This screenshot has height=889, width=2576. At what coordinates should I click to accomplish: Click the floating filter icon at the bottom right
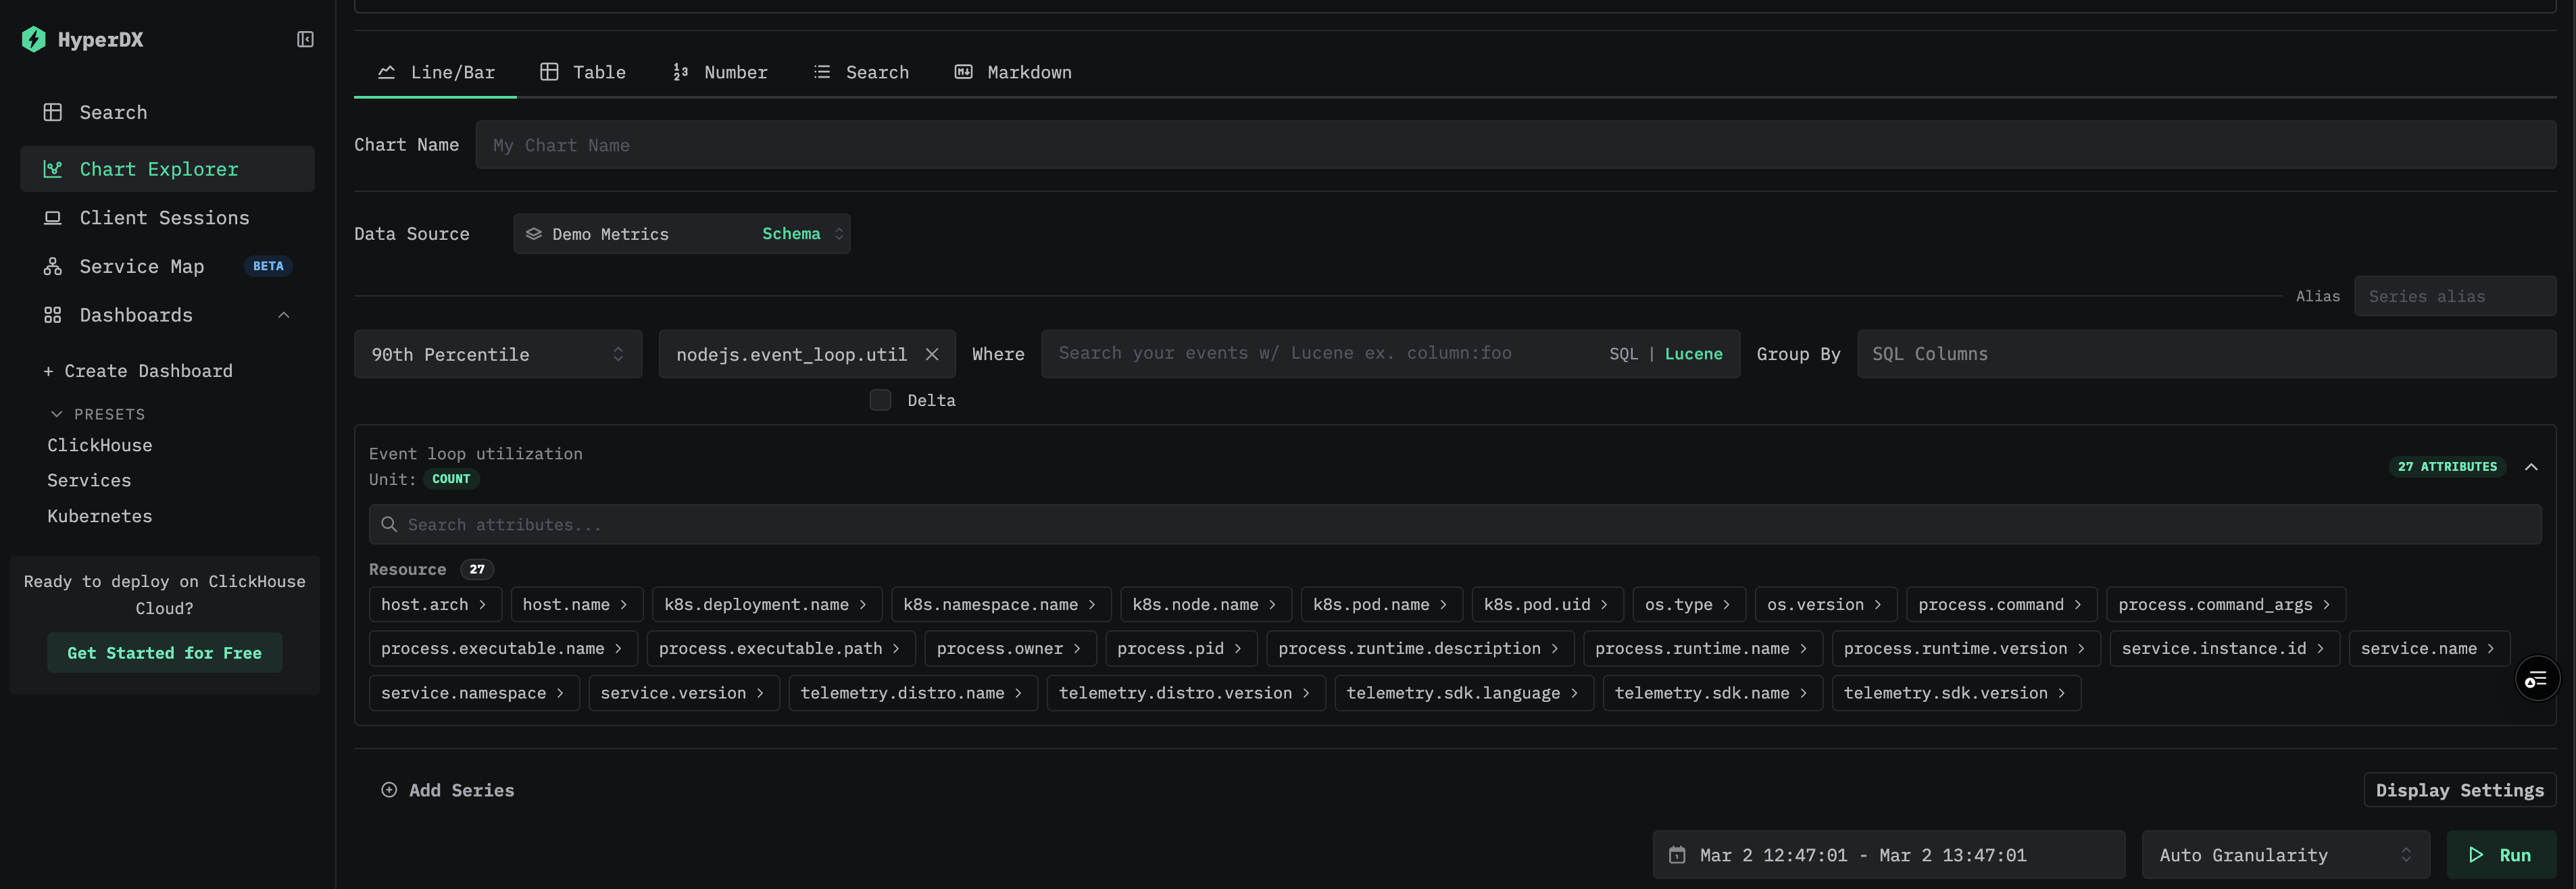click(x=2537, y=679)
